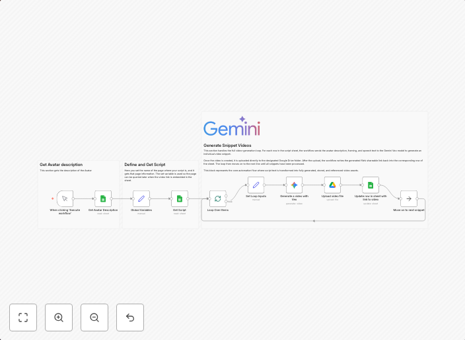This screenshot has height=340, width=465.
Task: Zoom out of the workflow canvas
Action: 94,318
